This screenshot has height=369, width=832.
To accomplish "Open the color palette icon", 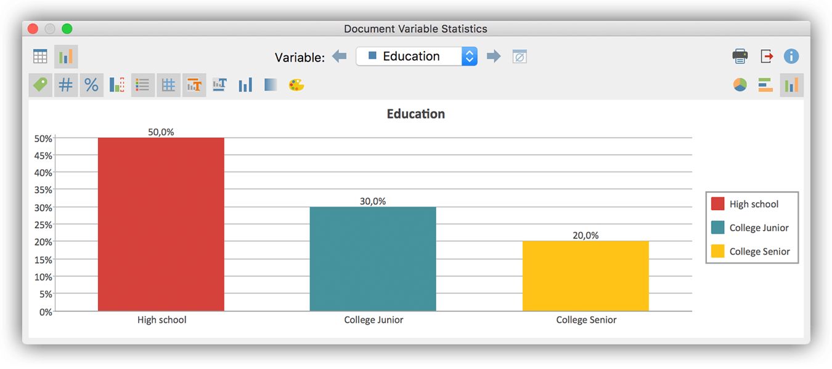I will (x=296, y=85).
